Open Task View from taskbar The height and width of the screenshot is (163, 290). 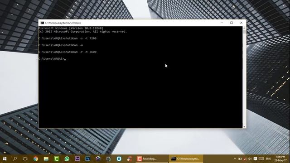coord(25,159)
